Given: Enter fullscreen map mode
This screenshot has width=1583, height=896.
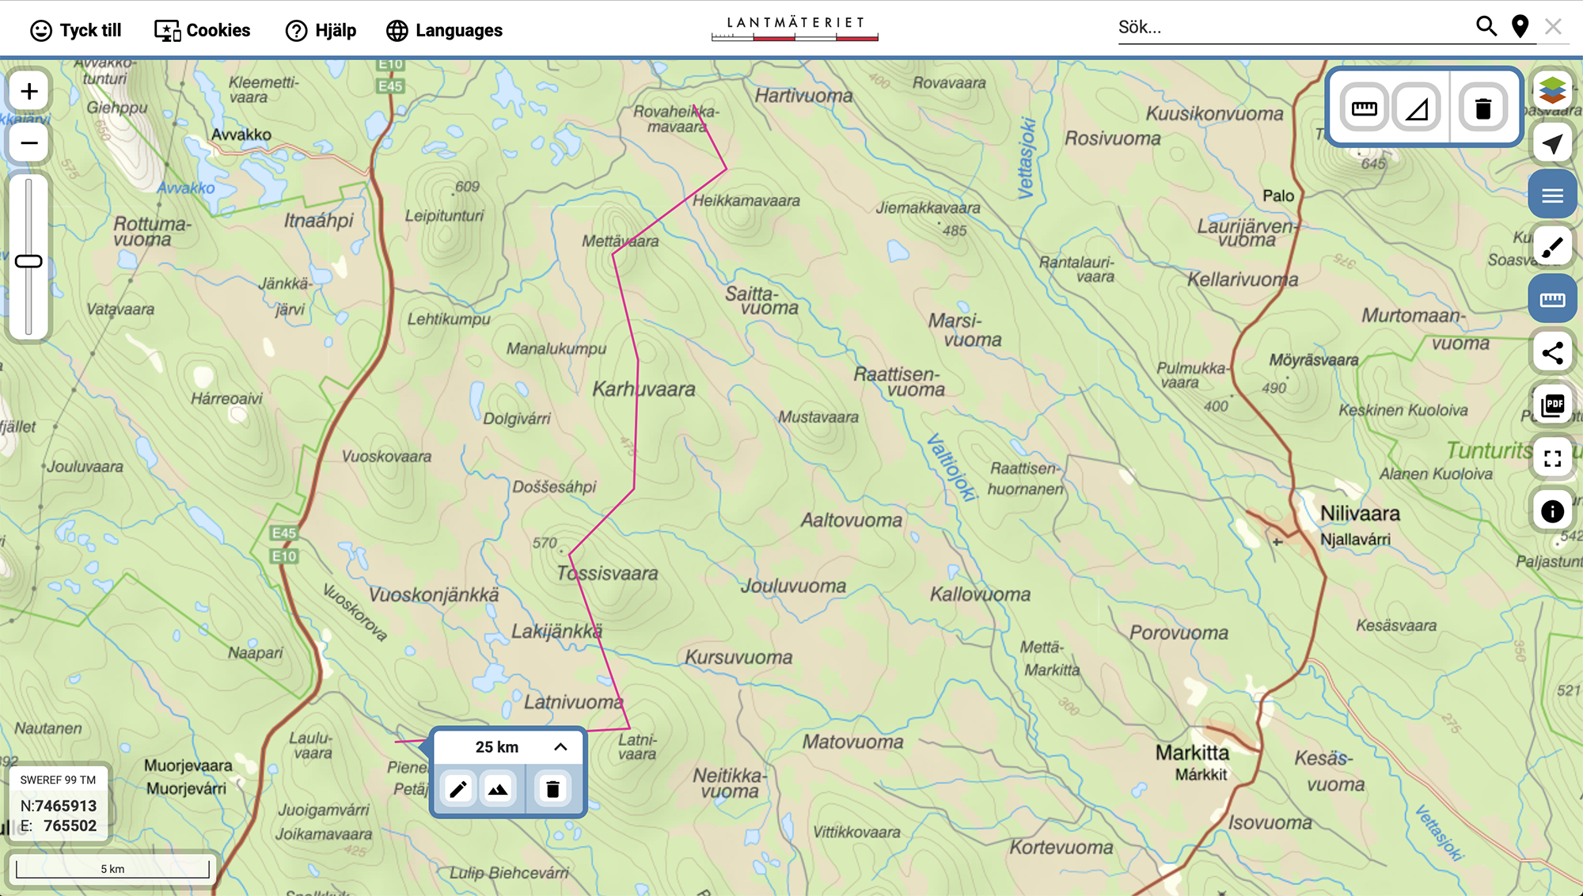Looking at the screenshot, I should point(1552,458).
